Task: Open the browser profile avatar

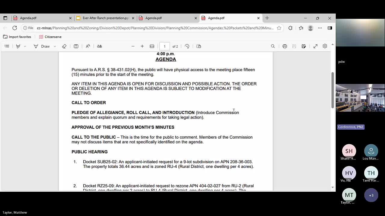Action: (x=310, y=28)
